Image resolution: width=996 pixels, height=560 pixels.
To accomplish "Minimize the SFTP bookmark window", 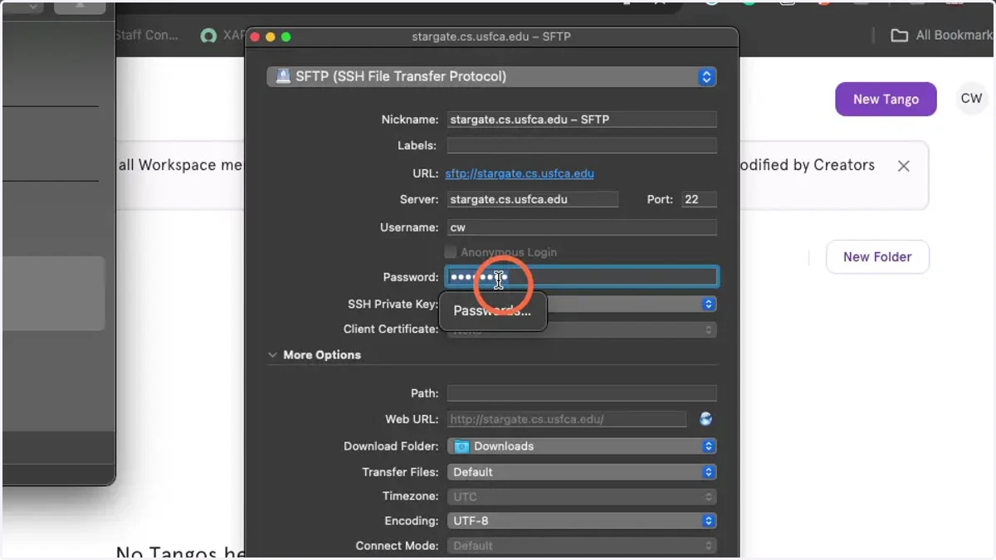I will (x=271, y=37).
